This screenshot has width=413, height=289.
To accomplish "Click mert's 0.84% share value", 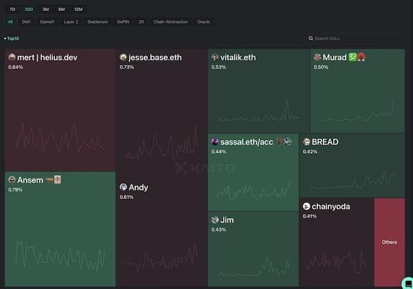I will 16,67.
